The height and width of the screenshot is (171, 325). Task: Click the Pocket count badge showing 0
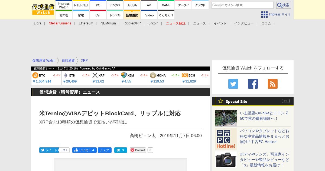(x=150, y=150)
